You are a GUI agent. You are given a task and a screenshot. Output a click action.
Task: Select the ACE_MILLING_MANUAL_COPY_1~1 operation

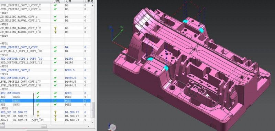click(20, 21)
